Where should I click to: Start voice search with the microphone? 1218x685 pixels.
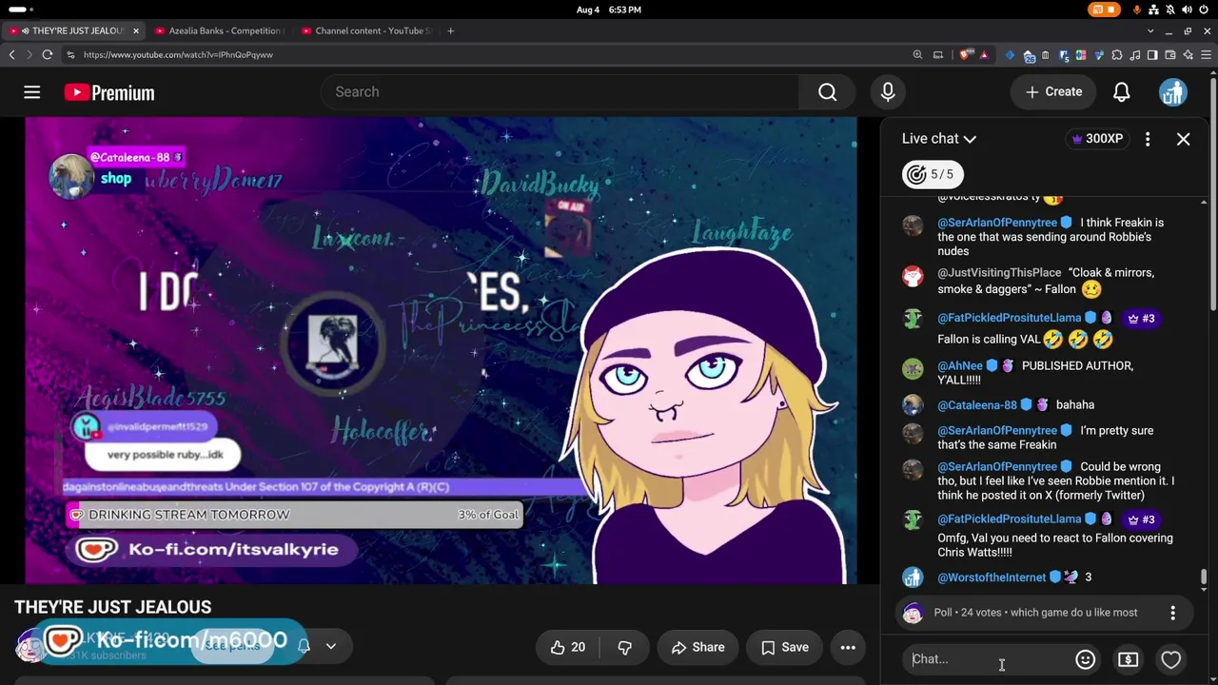click(x=888, y=92)
